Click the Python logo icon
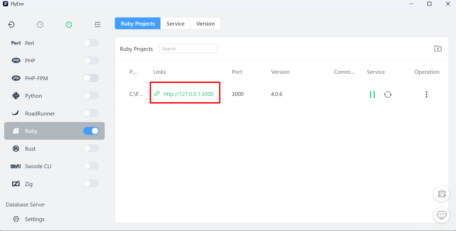456x231 pixels. 16,96
